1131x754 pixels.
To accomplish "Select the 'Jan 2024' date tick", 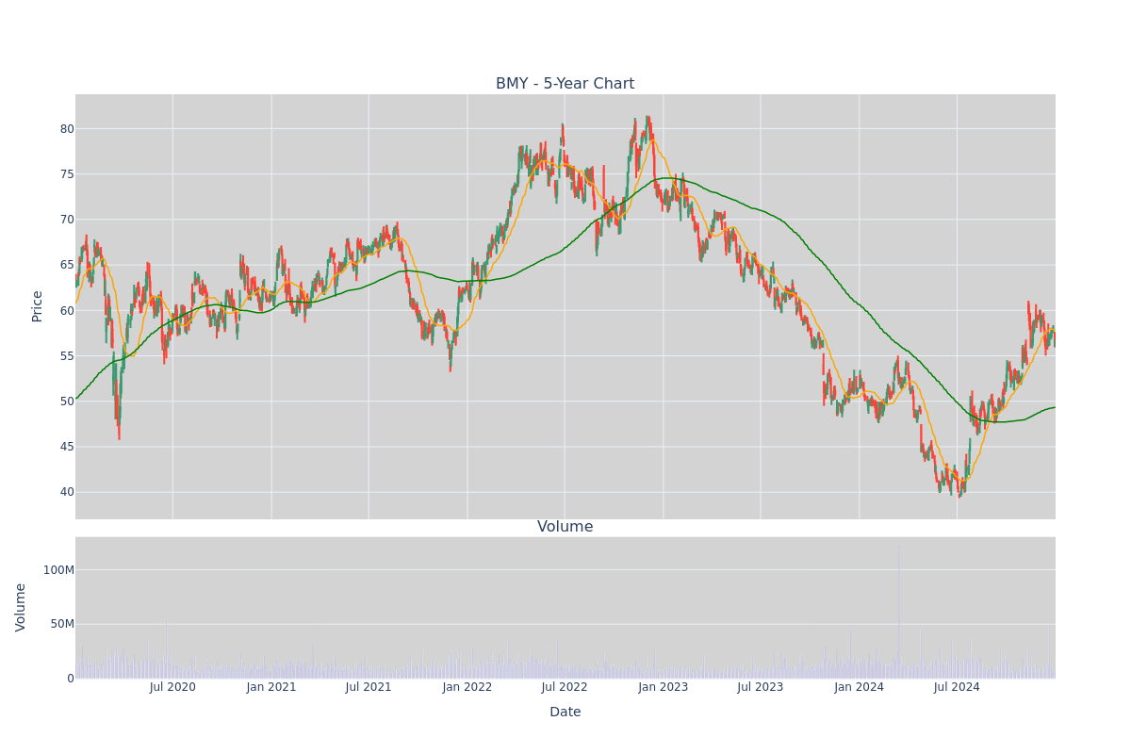I will (860, 687).
